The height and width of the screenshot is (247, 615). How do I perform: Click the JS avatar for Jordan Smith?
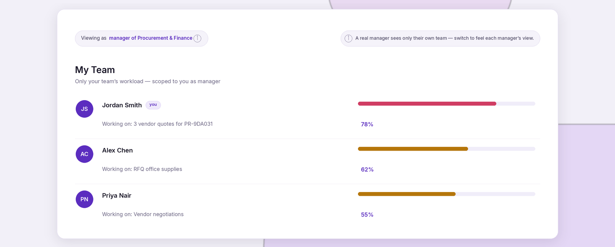click(x=84, y=109)
